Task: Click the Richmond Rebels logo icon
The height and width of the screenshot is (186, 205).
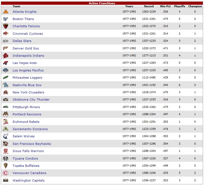Action: tap(6, 122)
